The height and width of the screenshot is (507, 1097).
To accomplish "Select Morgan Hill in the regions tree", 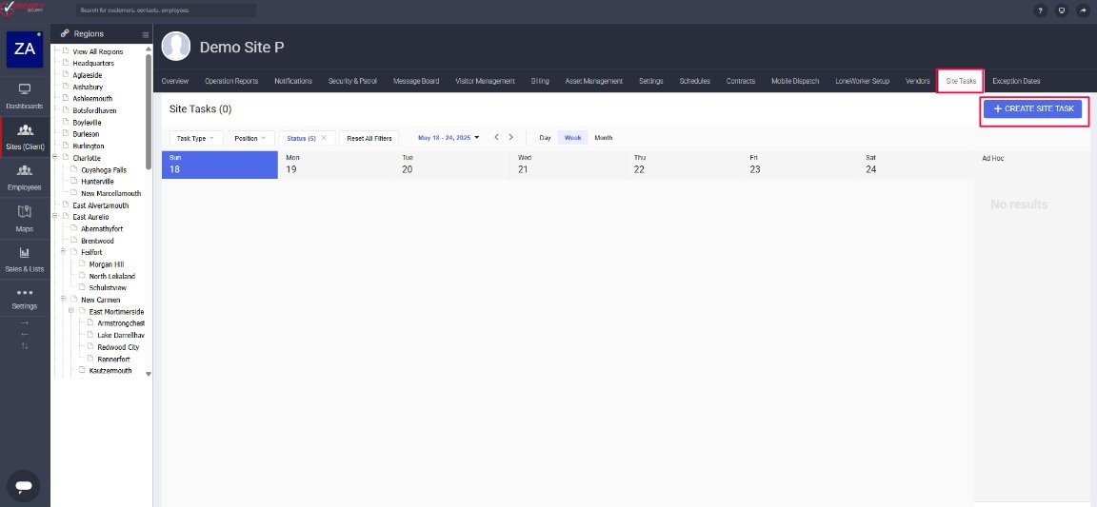I will [x=107, y=264].
